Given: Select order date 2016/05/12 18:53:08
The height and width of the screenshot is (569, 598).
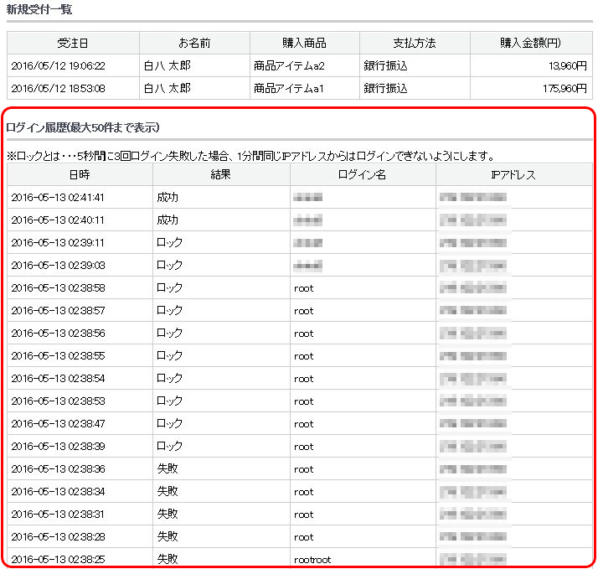Looking at the screenshot, I should (x=58, y=89).
